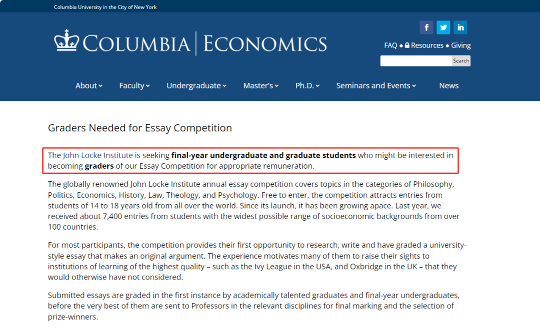Click the Economics wordmark in the header
This screenshot has height=328, width=540.
(x=265, y=43)
